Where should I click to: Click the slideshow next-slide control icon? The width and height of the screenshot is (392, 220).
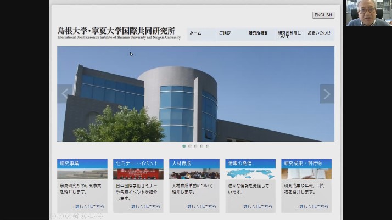point(60,216)
